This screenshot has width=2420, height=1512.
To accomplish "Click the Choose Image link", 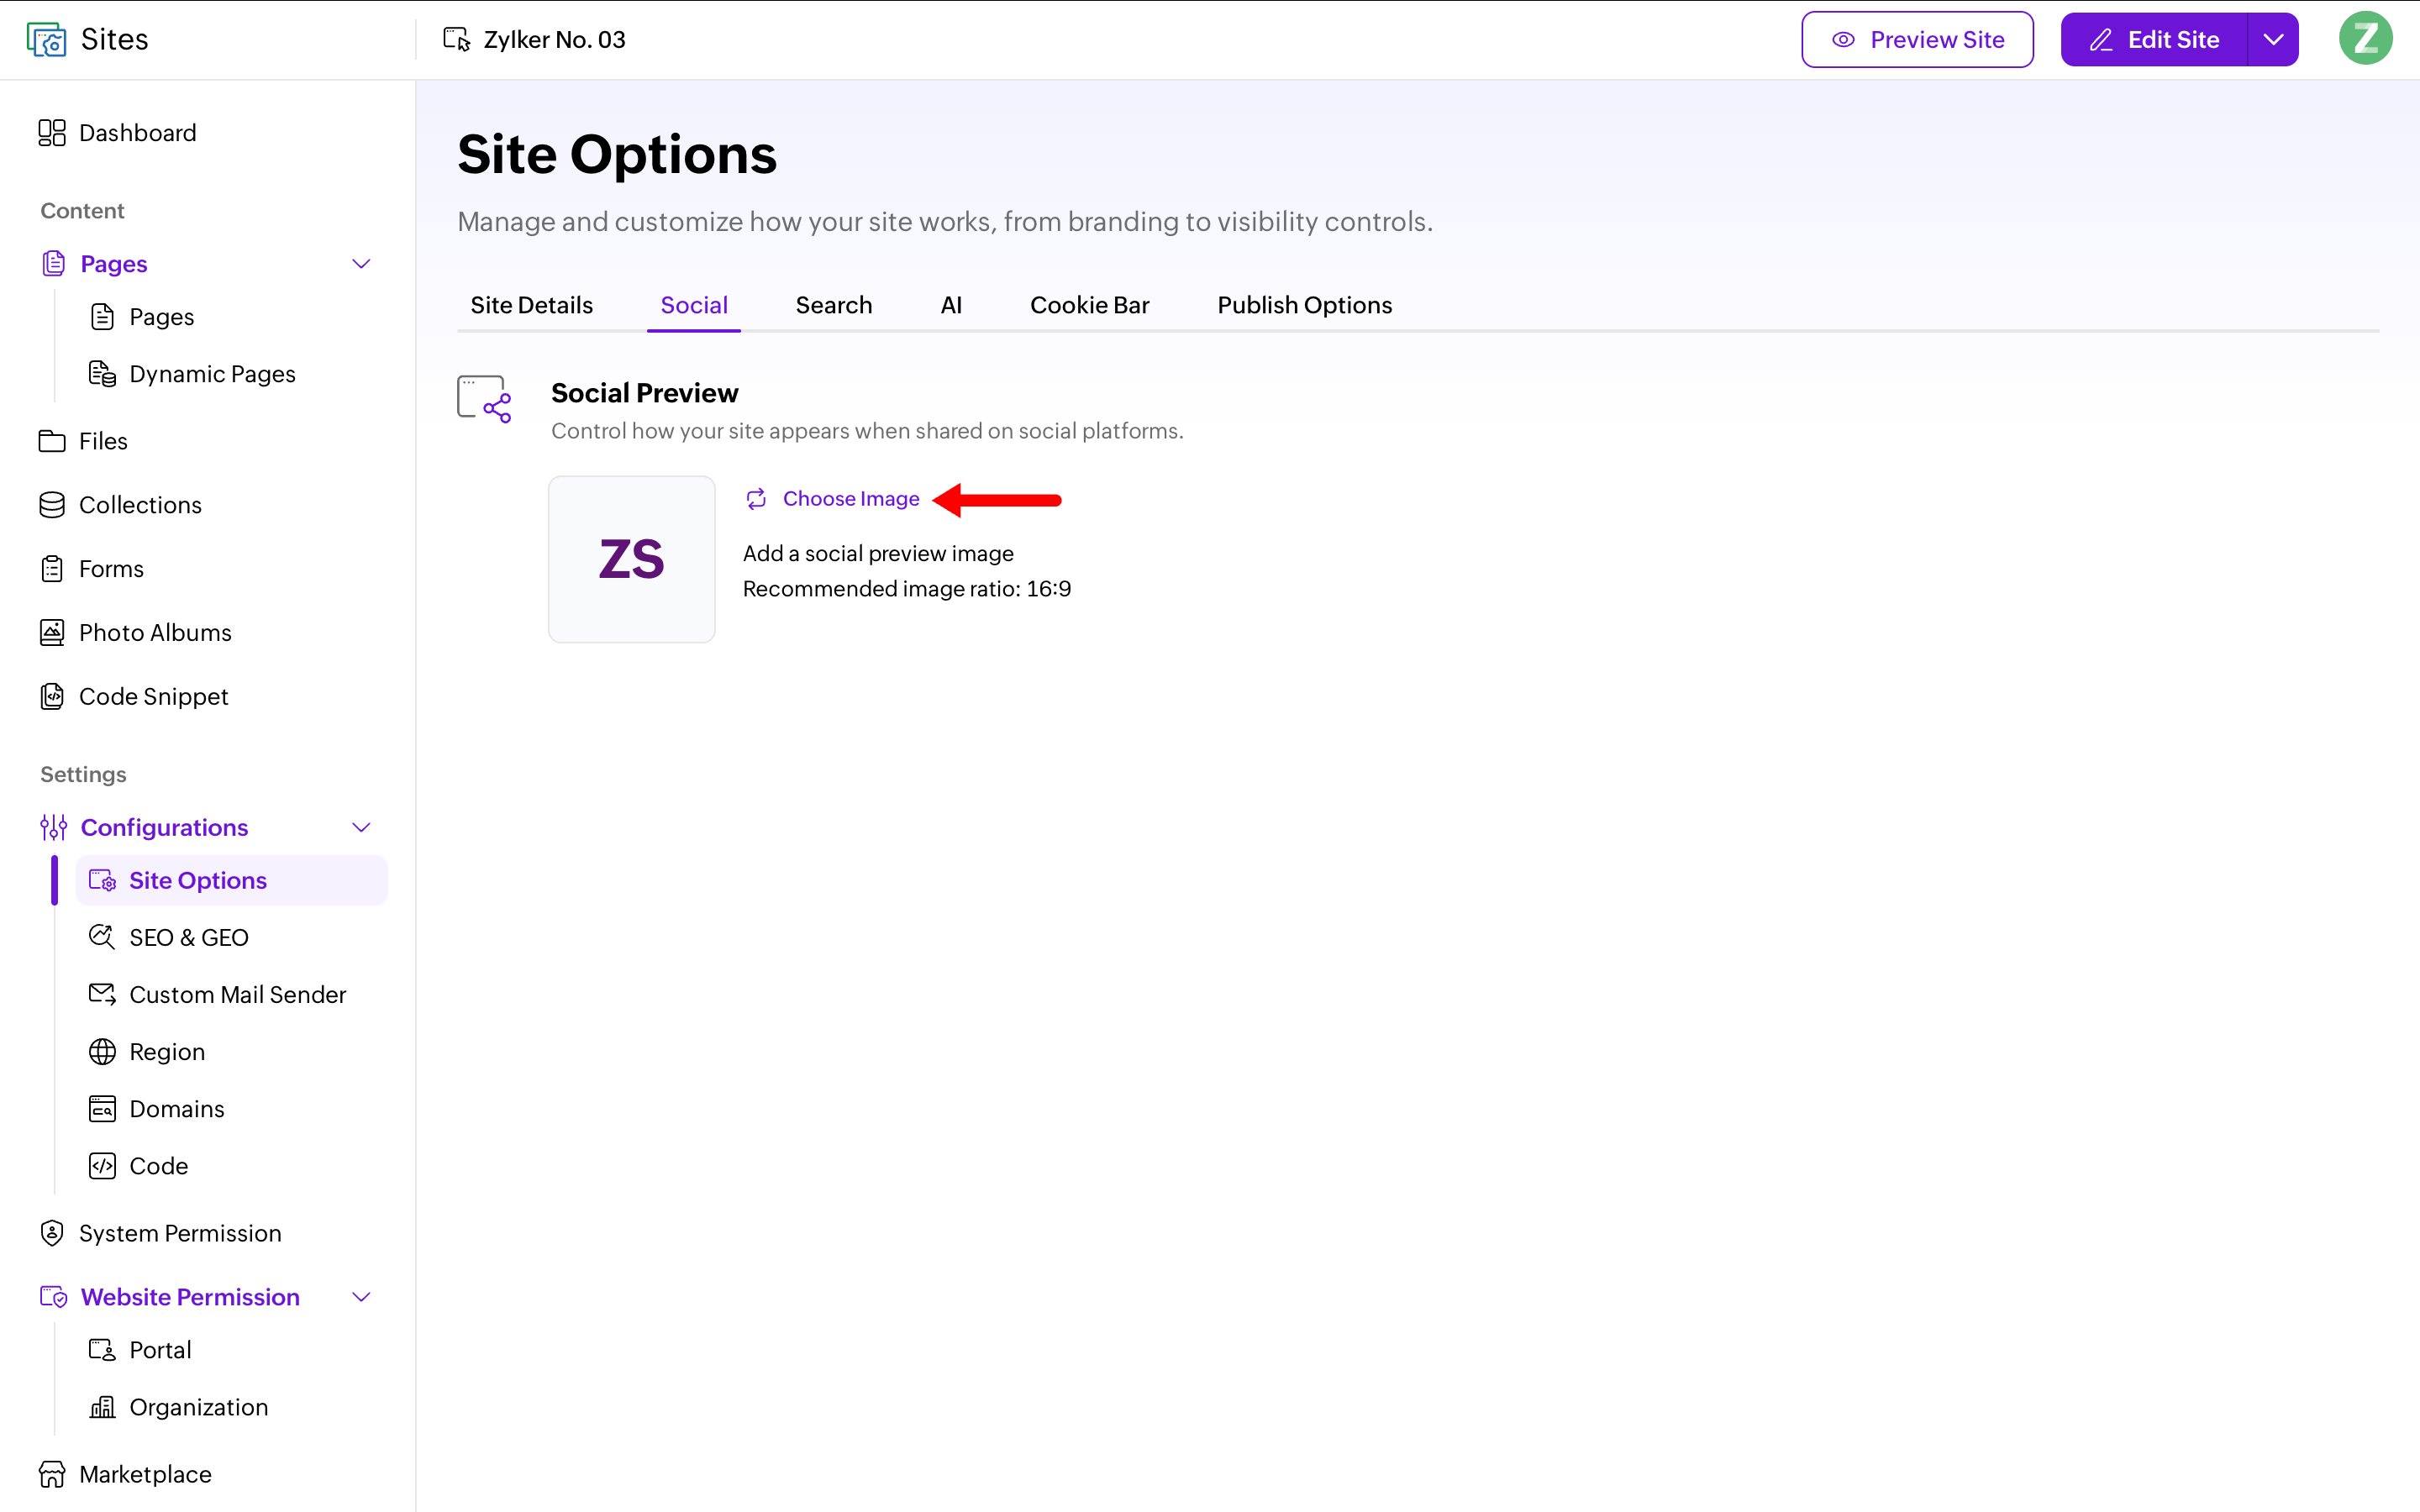I will [x=851, y=499].
